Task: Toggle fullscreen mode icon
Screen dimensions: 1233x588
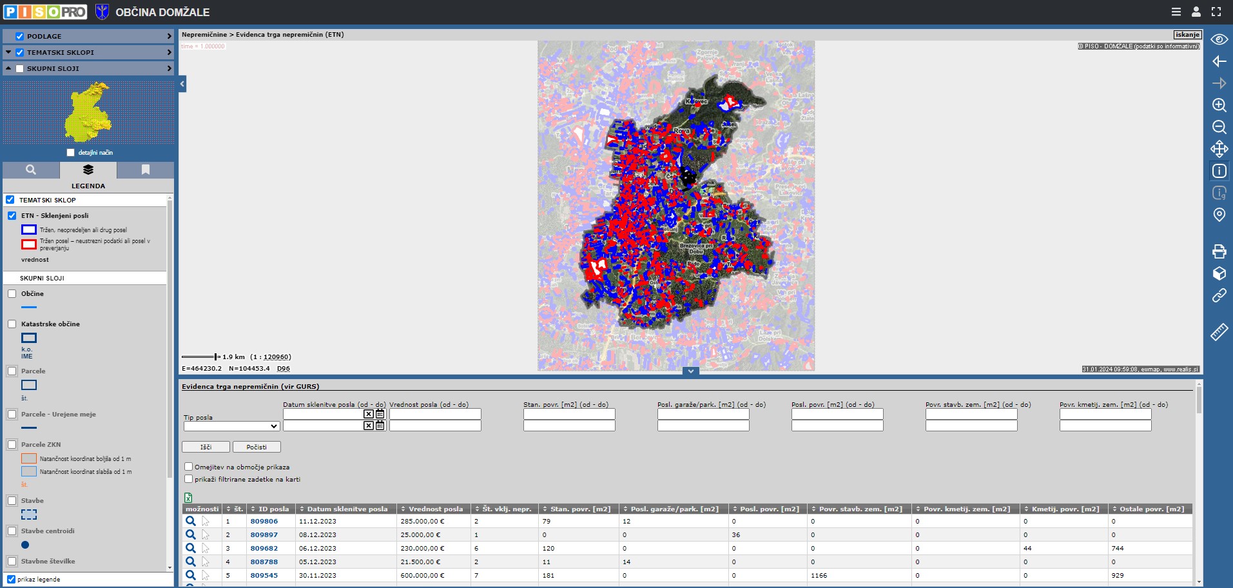Action: pyautogui.click(x=1216, y=12)
